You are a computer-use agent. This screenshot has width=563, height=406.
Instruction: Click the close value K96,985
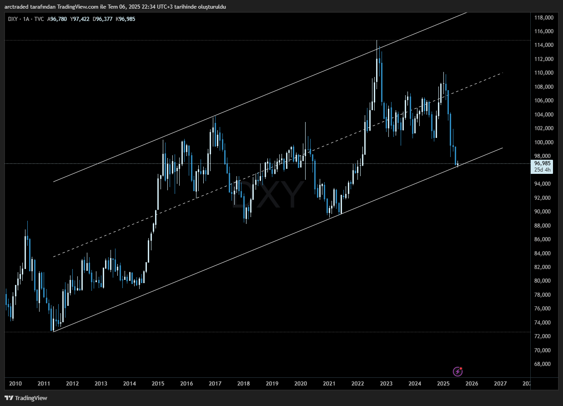click(x=126, y=19)
